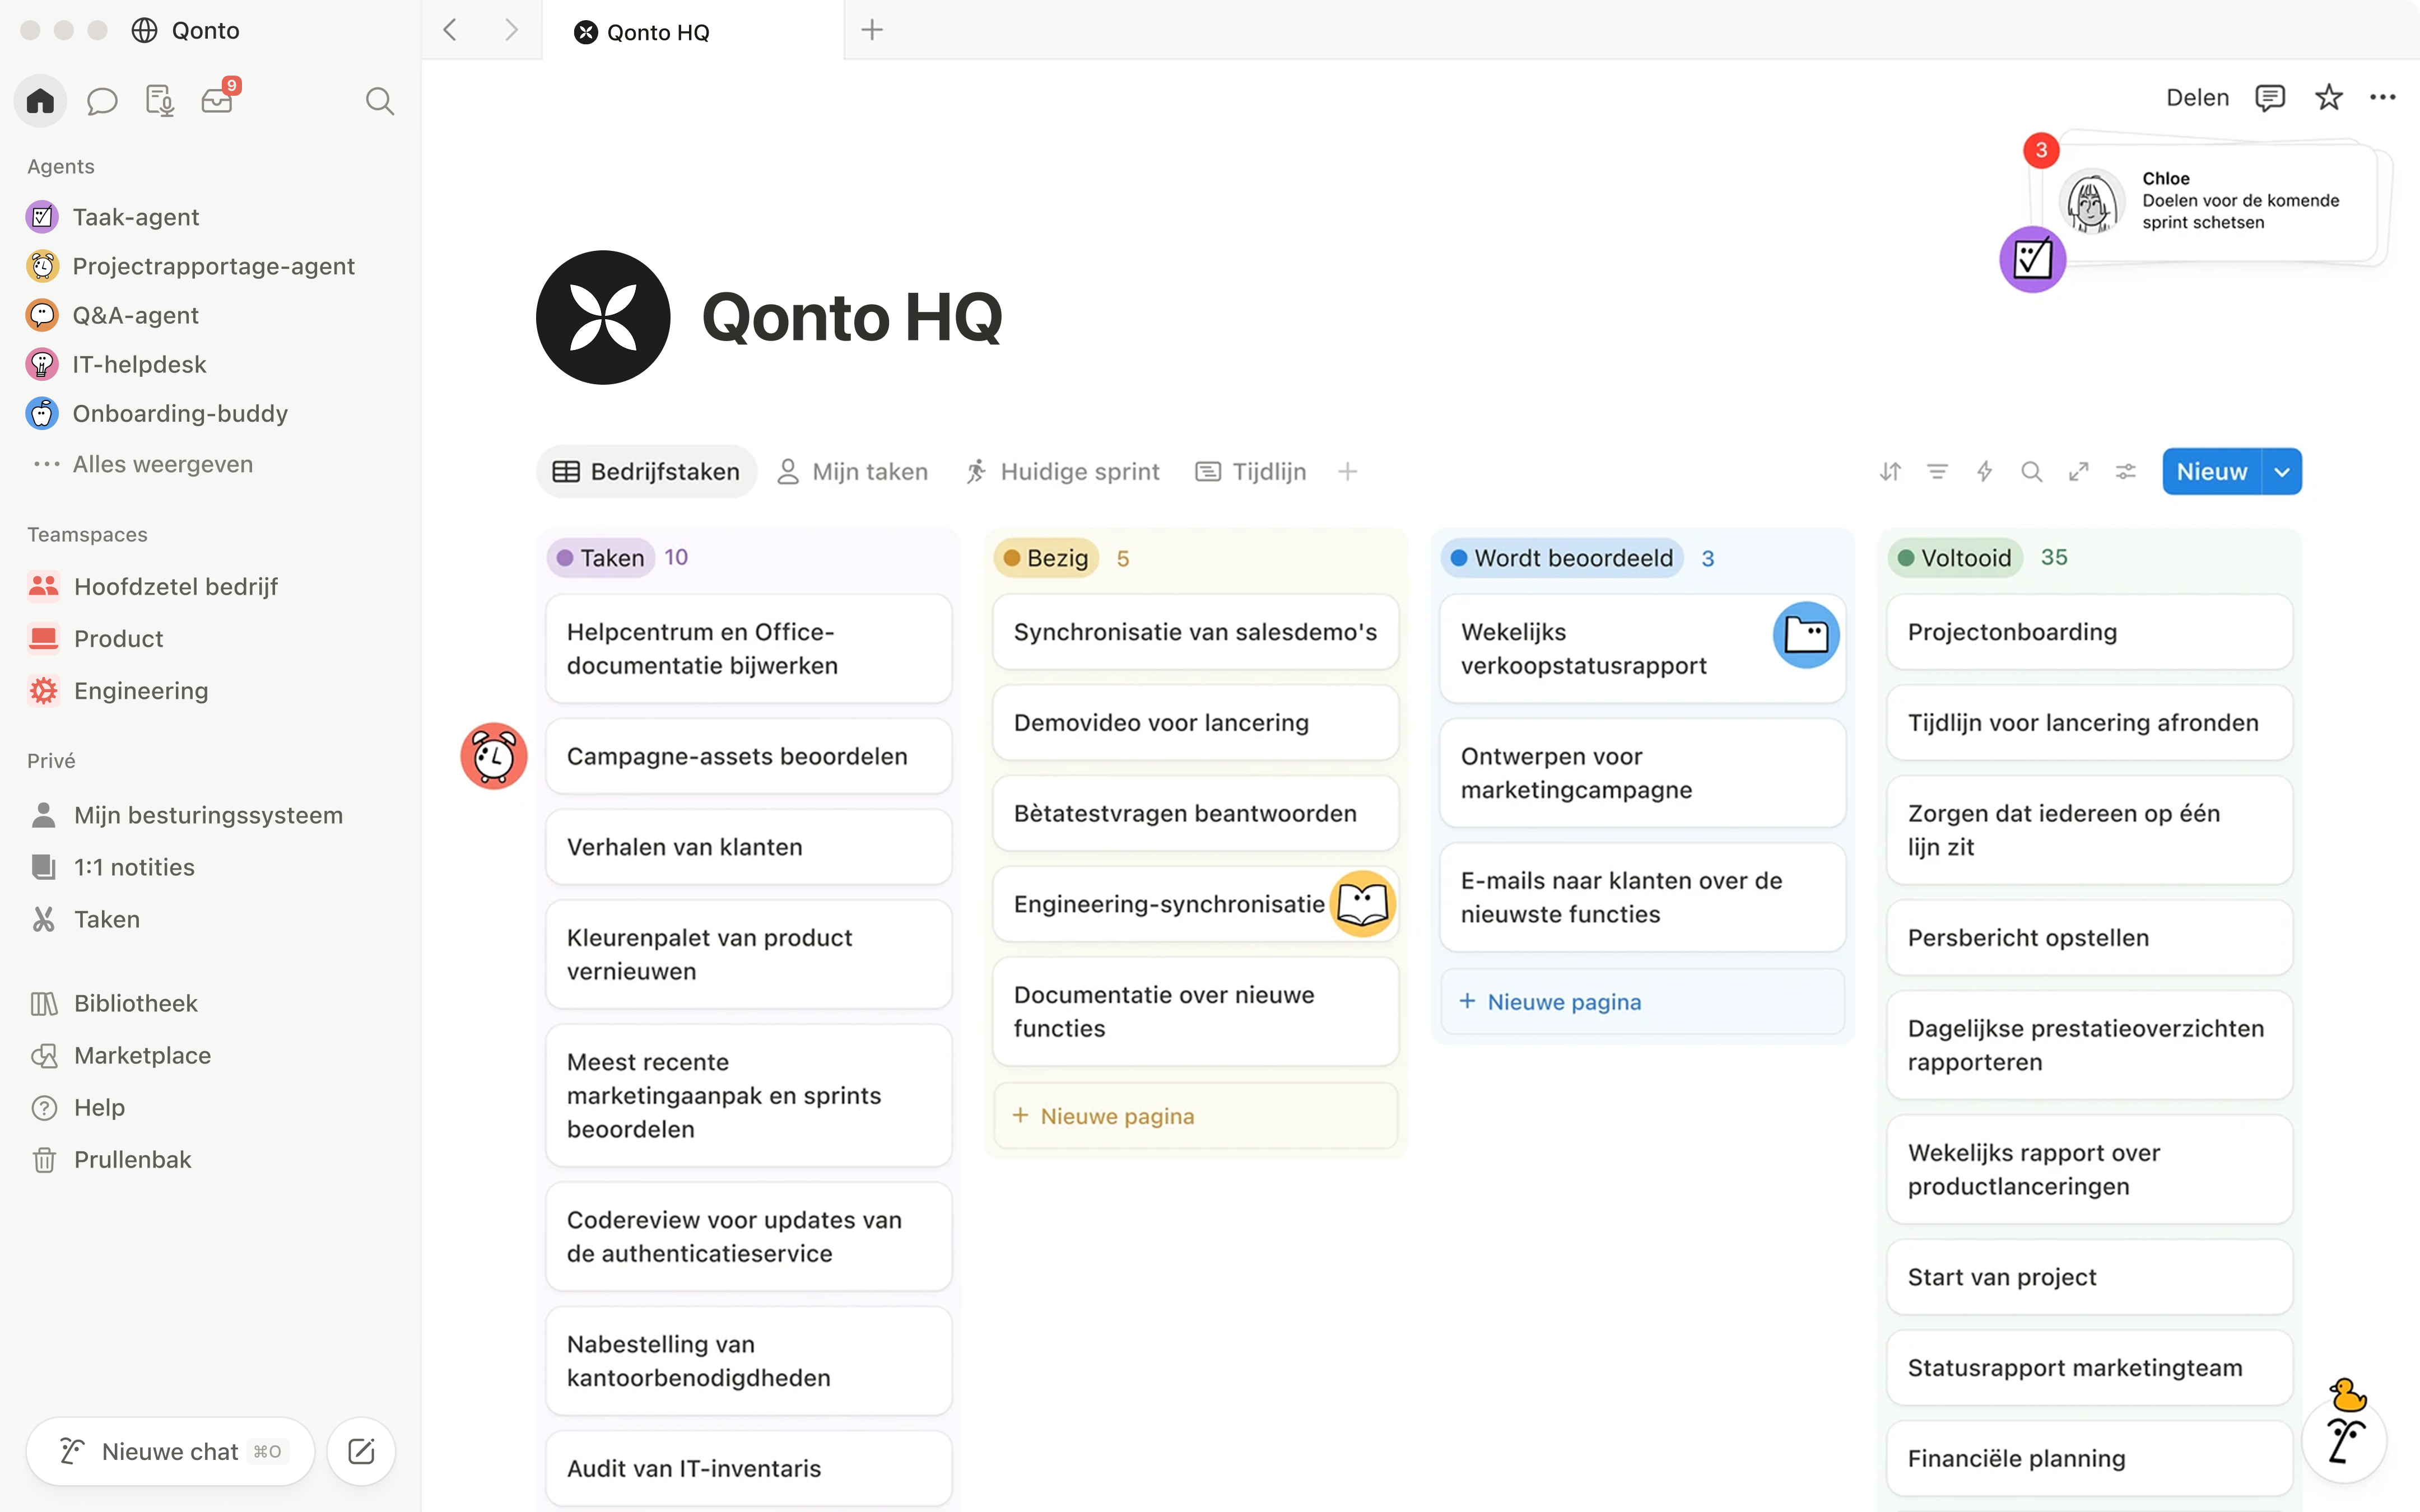This screenshot has height=1512, width=2420.
Task: Open a new tab with plus icon
Action: click(x=872, y=30)
